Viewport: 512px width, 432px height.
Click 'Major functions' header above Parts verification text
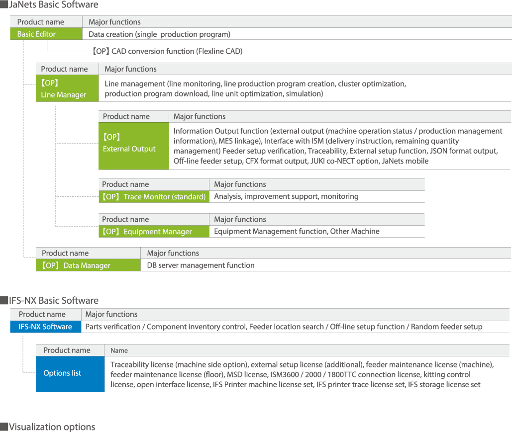(111, 314)
